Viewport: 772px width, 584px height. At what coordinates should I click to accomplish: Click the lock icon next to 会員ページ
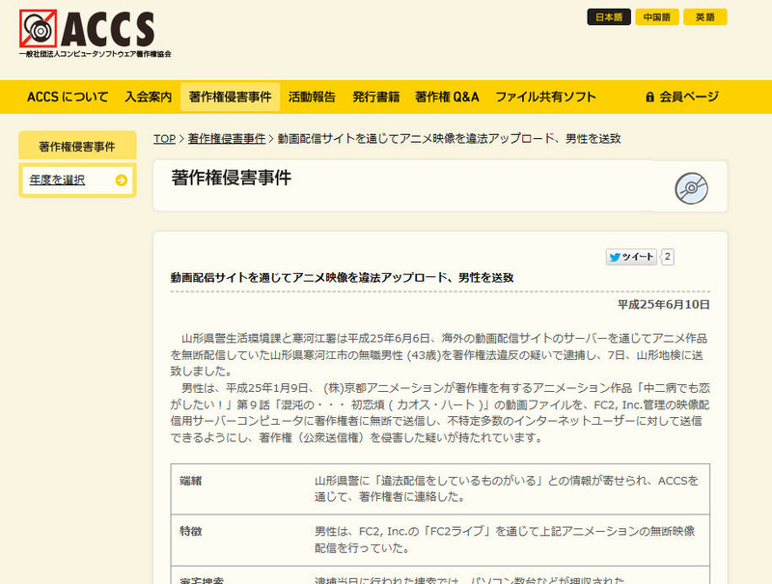click(x=649, y=97)
